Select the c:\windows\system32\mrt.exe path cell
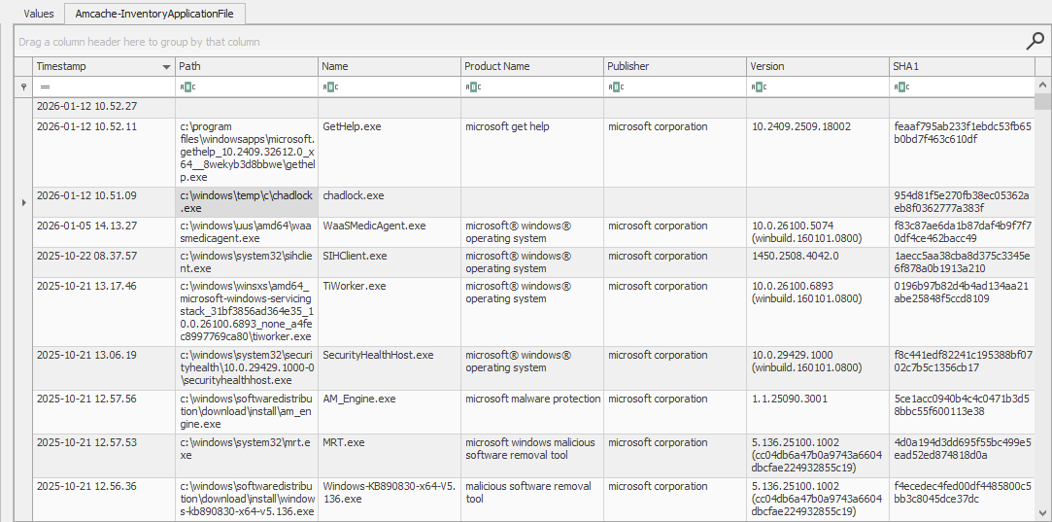This screenshot has width=1052, height=522. (247, 456)
